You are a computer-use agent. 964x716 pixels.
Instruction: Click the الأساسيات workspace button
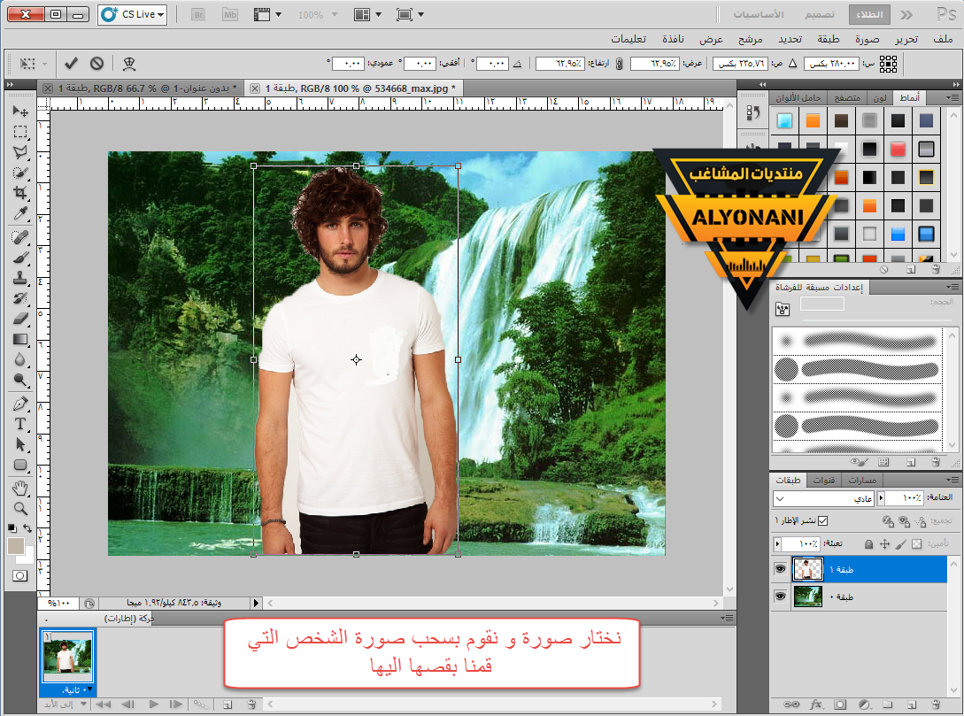[x=757, y=15]
